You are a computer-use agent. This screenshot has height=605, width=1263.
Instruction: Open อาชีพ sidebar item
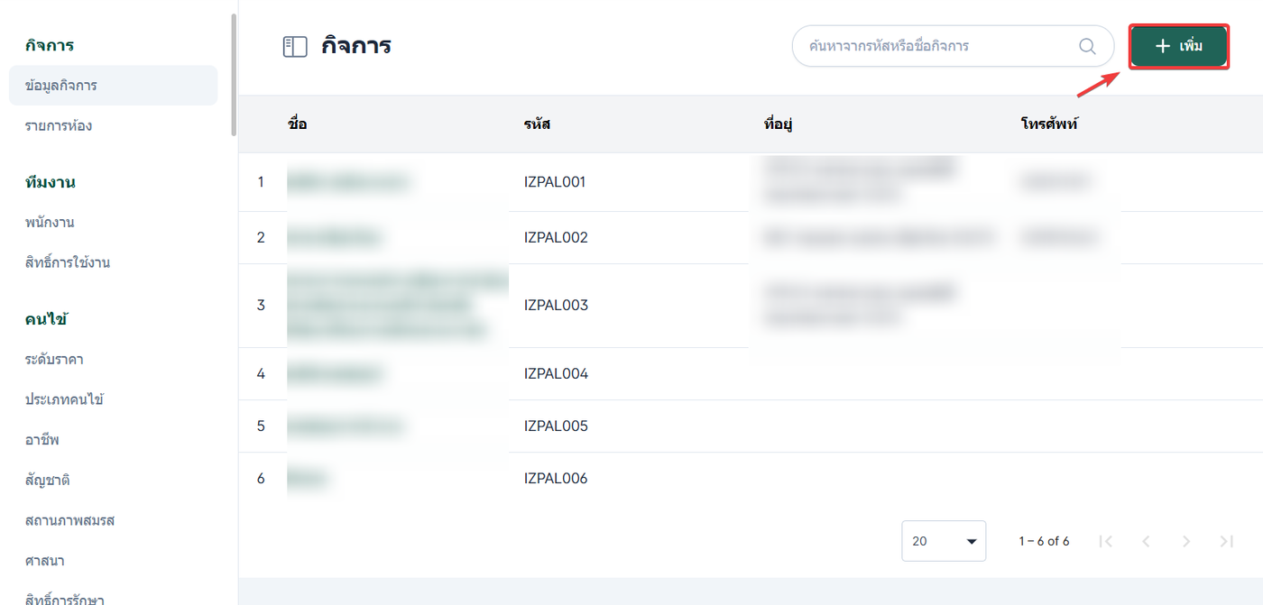[42, 440]
